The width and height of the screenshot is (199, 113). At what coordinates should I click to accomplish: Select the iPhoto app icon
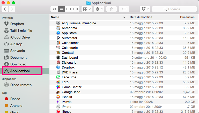coord(58,107)
